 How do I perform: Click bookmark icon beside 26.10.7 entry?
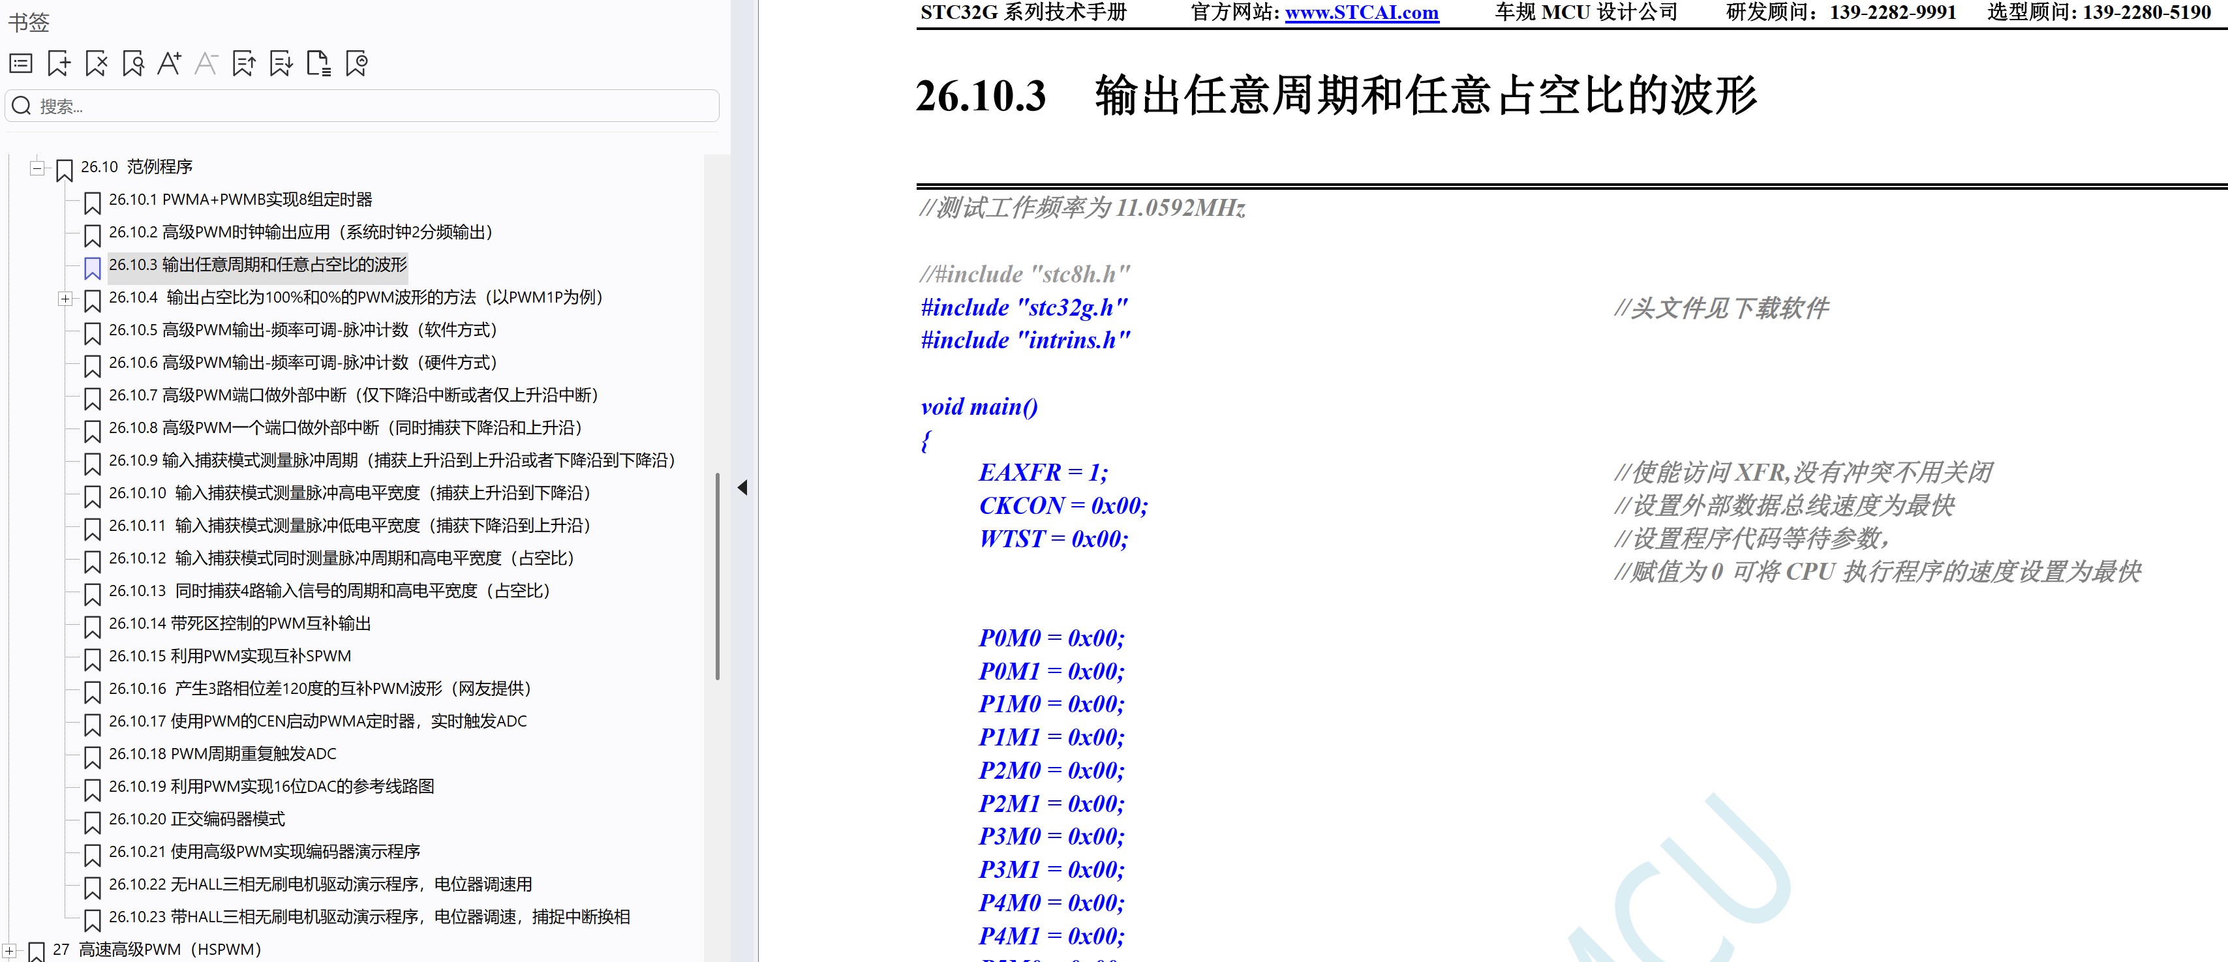[93, 399]
